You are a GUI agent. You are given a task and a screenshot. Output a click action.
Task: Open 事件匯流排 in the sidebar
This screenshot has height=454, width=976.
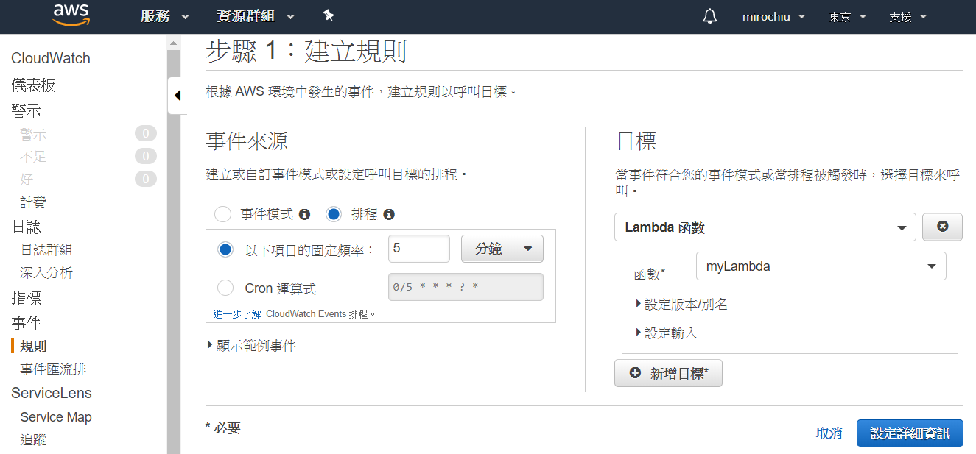click(x=53, y=369)
